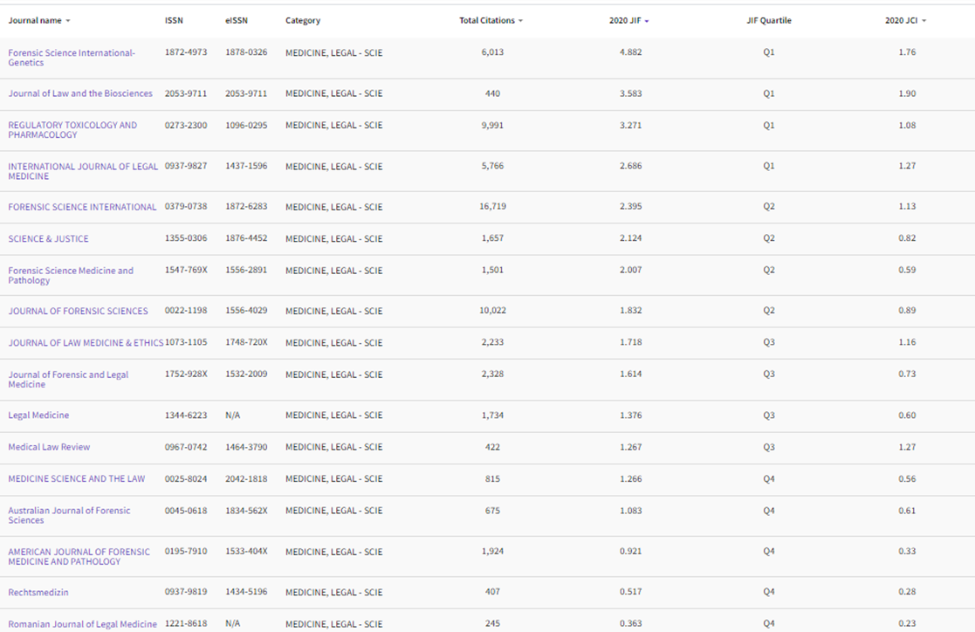Screen dimensions: 975x632
Task: Open Journal of Law and the Biosciences
Action: [80, 93]
